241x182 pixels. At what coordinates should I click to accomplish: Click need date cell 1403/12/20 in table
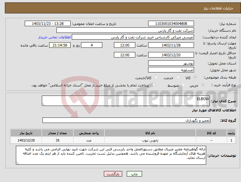tap(26, 140)
